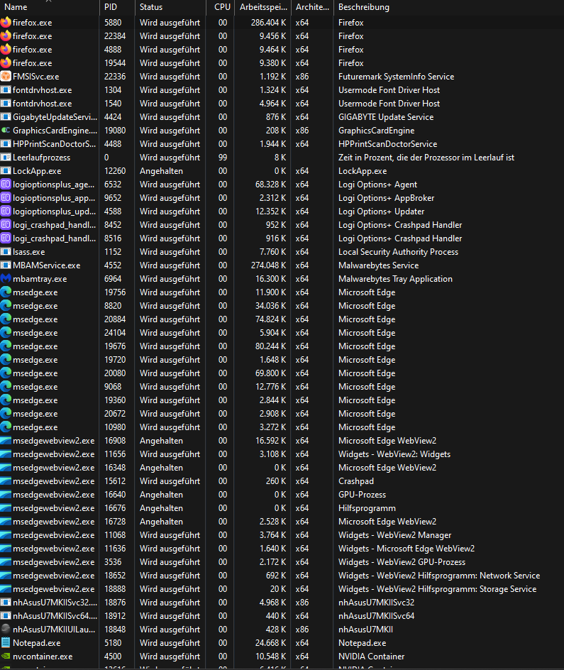The height and width of the screenshot is (670, 564).
Task: Click the 99 CPU value of Leerlaufprozess
Action: coord(223,158)
